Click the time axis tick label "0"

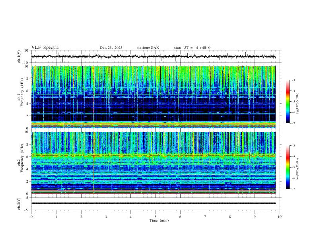[31, 217]
